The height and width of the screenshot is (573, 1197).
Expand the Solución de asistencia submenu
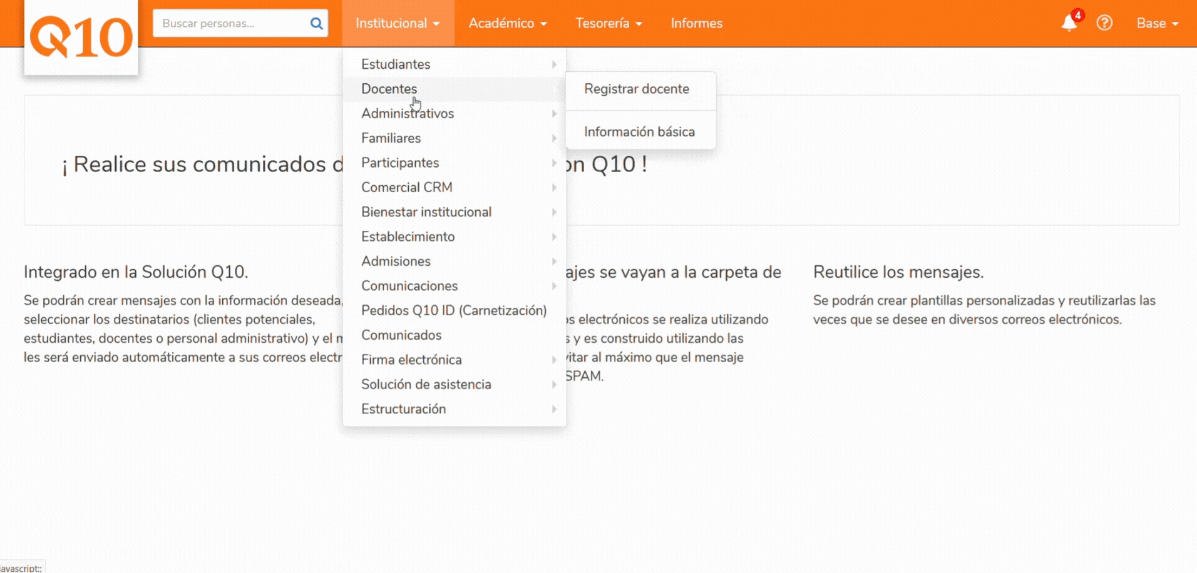point(455,384)
